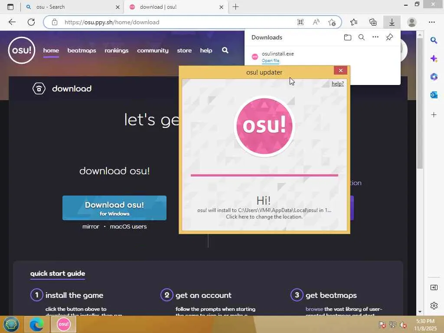Click the osu! taskbar icon
This screenshot has width=444, height=333.
(63, 324)
